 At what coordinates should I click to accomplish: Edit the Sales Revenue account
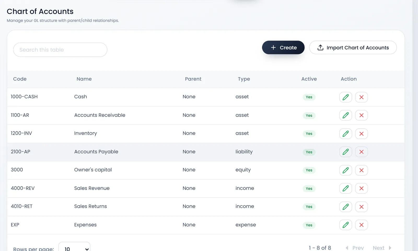point(346,188)
